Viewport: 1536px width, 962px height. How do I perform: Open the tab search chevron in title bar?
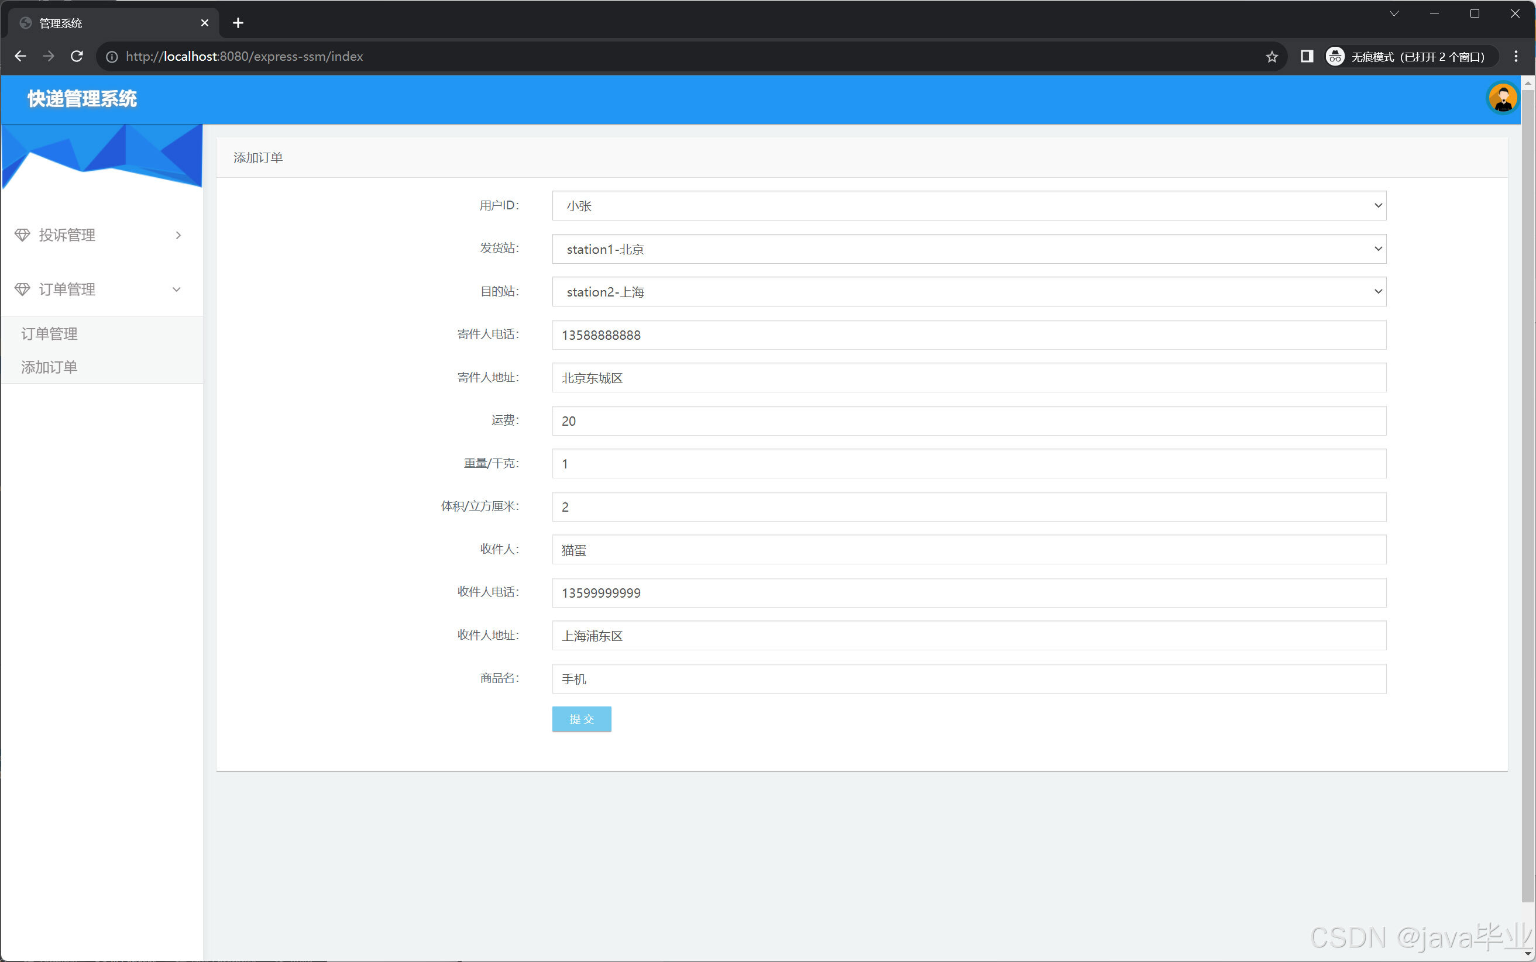tap(1394, 13)
